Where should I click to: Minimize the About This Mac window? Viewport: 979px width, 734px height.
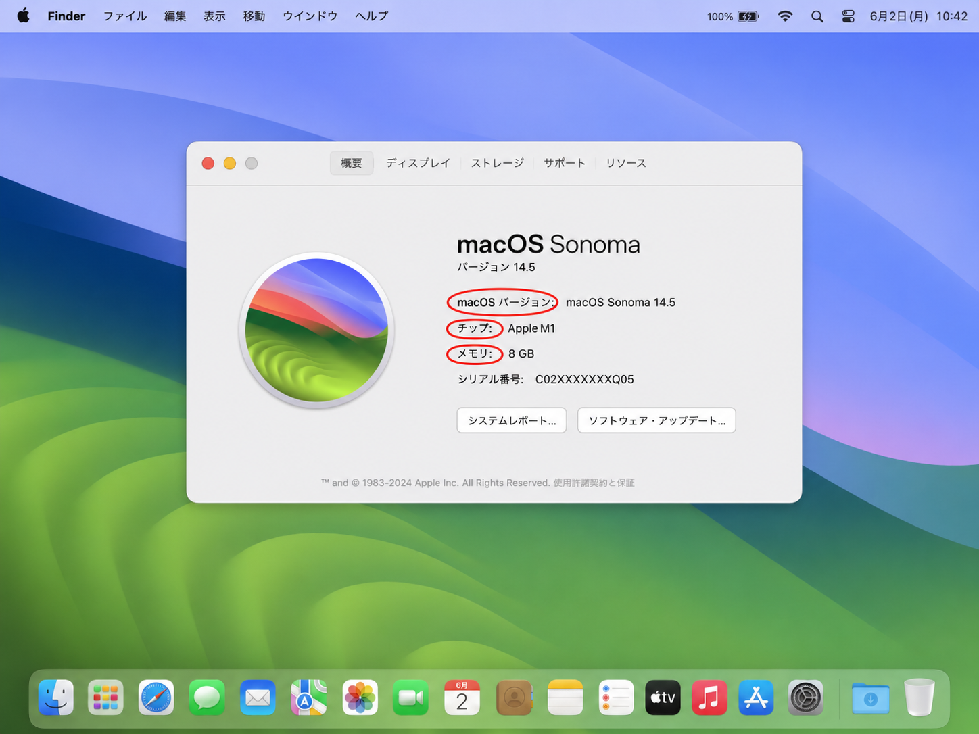click(230, 163)
